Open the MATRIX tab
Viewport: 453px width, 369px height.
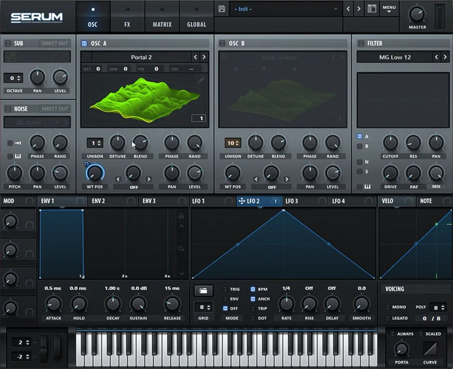click(x=162, y=17)
